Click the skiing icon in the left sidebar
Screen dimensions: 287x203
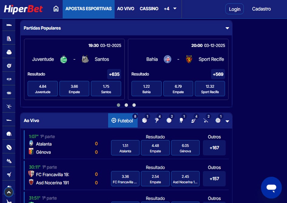[x=8, y=106]
